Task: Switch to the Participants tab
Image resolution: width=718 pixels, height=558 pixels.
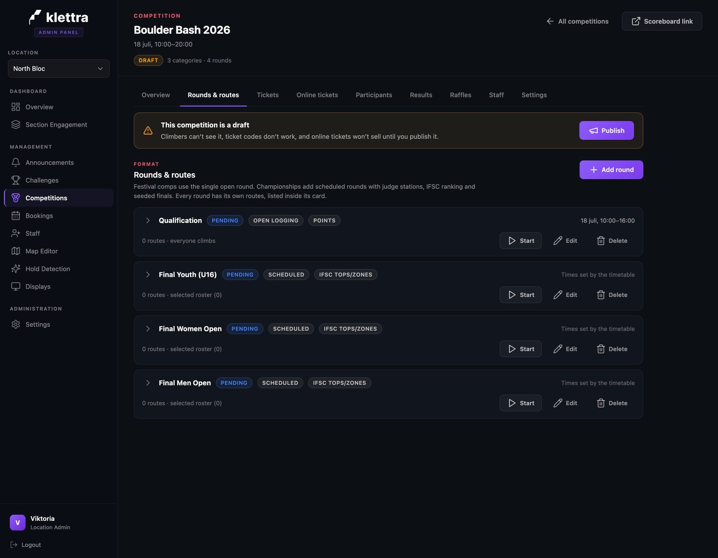Action: [374, 95]
